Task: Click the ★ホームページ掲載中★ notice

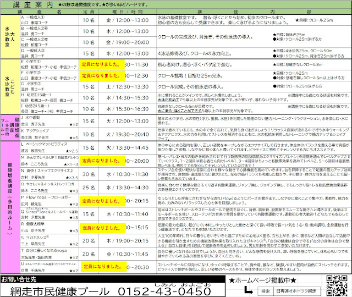Action: coord(262,280)
